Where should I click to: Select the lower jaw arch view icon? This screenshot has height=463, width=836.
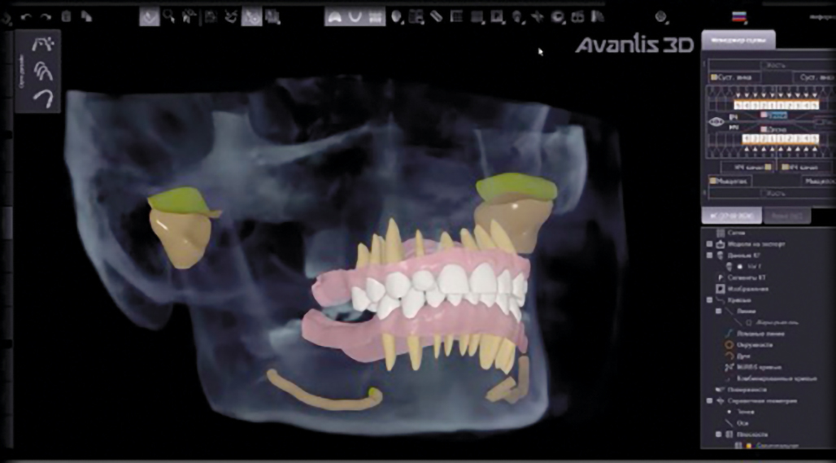pos(355,16)
